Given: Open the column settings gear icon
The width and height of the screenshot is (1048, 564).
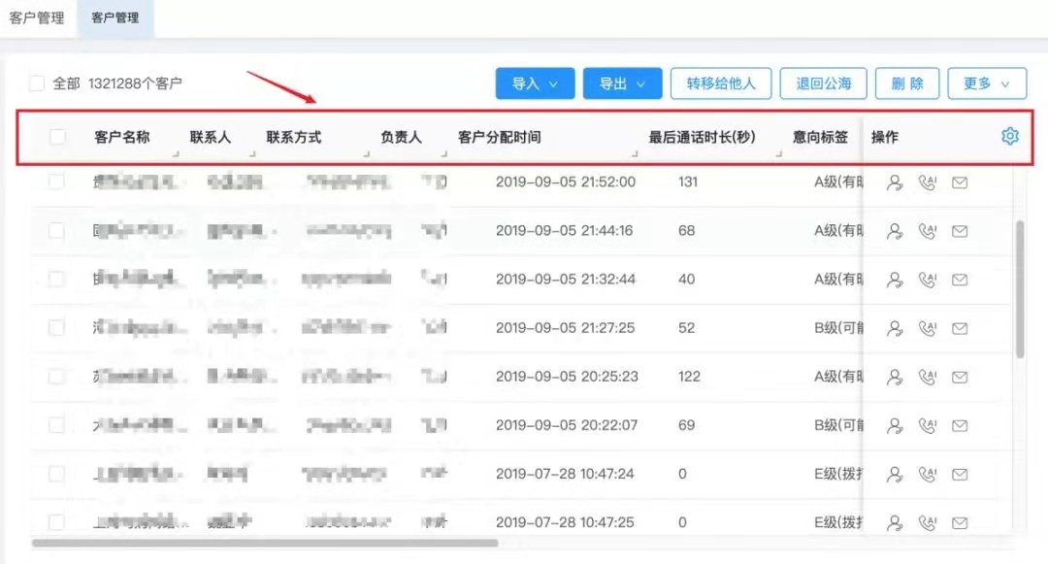Looking at the screenshot, I should click(1010, 136).
